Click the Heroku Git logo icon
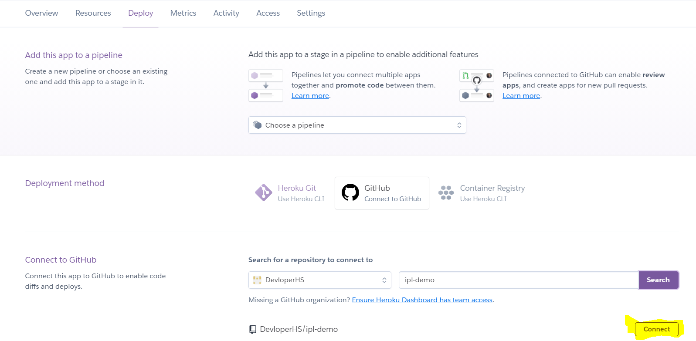Screen dimensions: 696x341 pos(263,192)
